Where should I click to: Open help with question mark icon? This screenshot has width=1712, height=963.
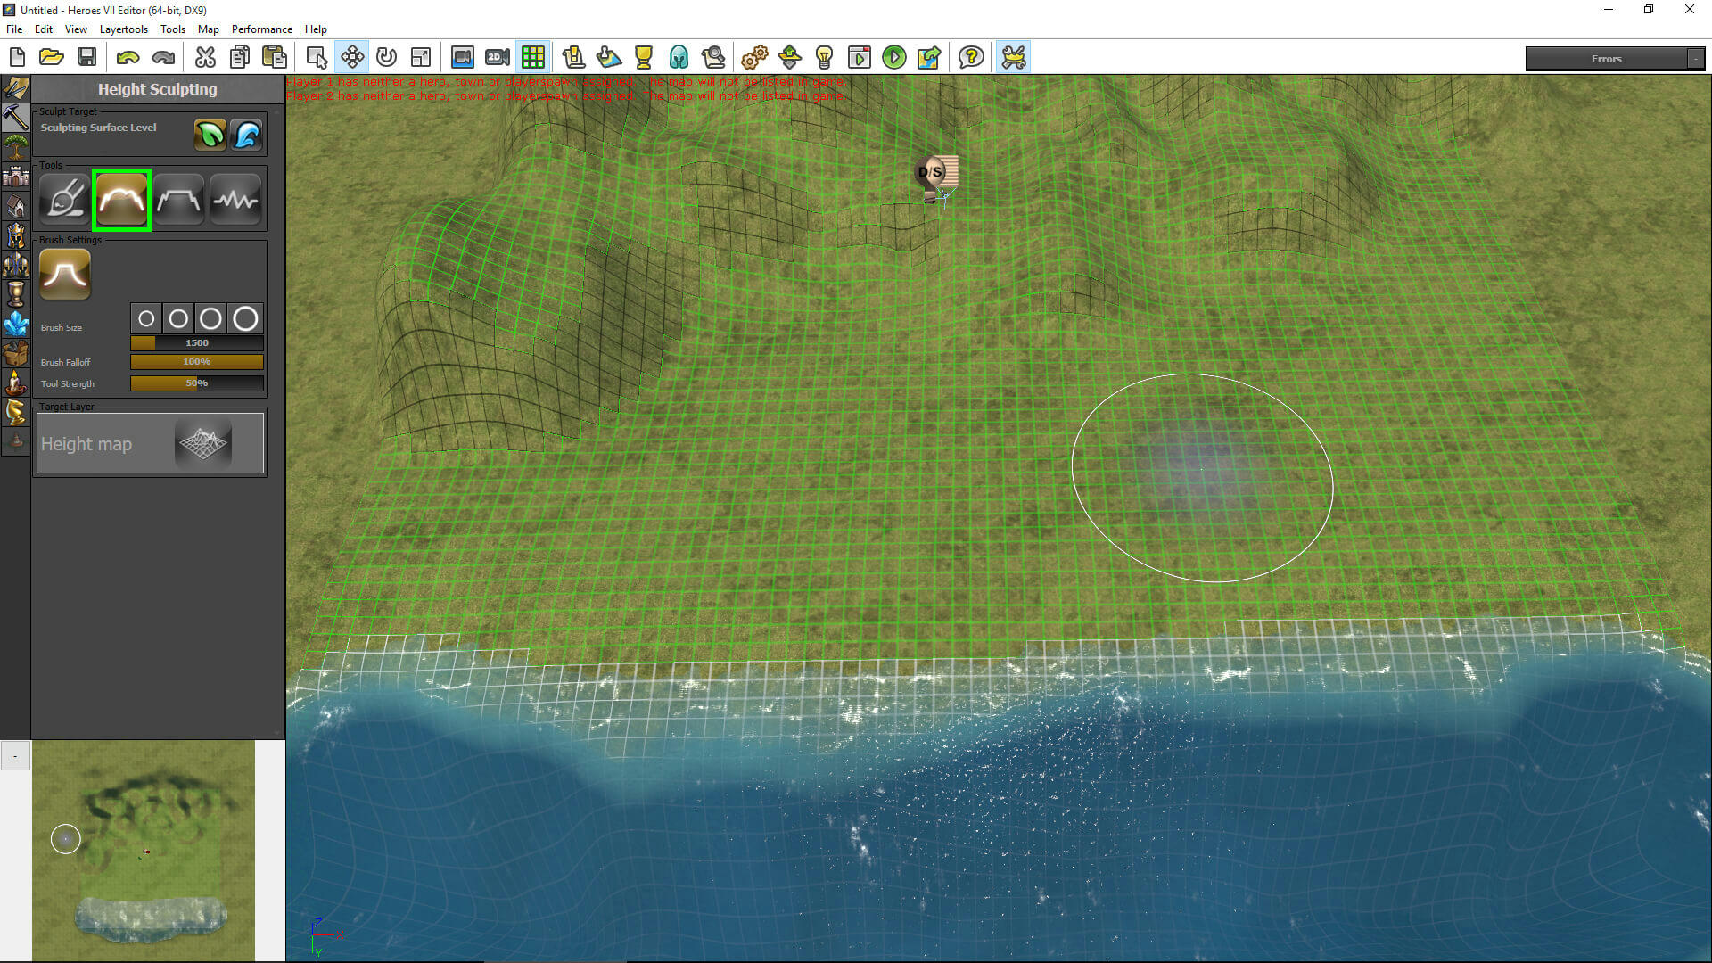point(971,58)
